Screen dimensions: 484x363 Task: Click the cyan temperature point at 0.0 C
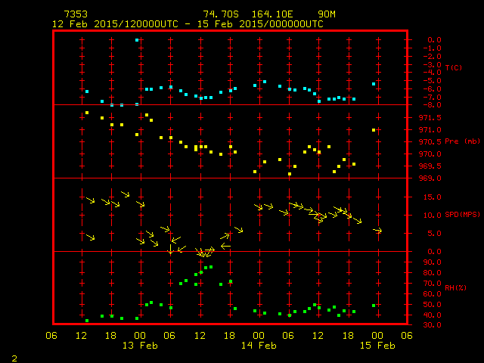137,40
